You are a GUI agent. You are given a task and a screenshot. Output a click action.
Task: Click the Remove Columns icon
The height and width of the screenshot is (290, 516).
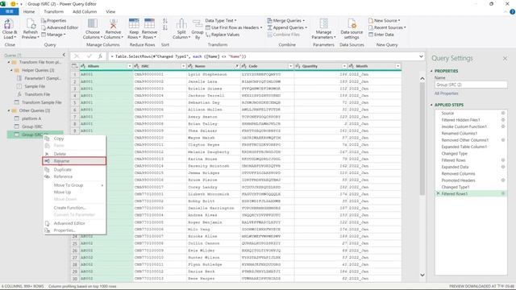click(113, 23)
